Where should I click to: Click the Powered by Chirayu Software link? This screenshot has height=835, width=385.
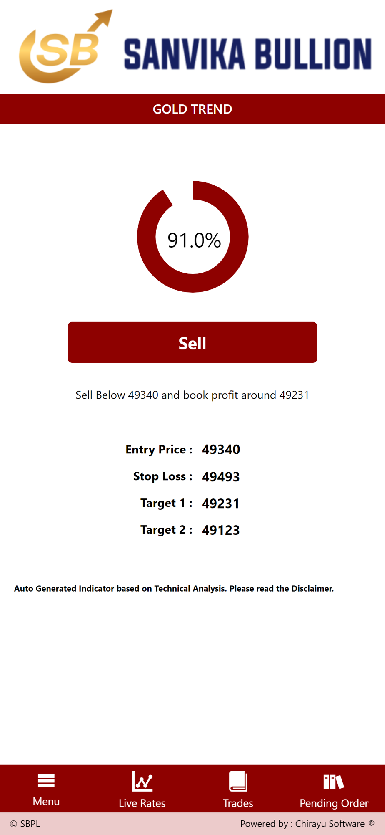pyautogui.click(x=302, y=824)
